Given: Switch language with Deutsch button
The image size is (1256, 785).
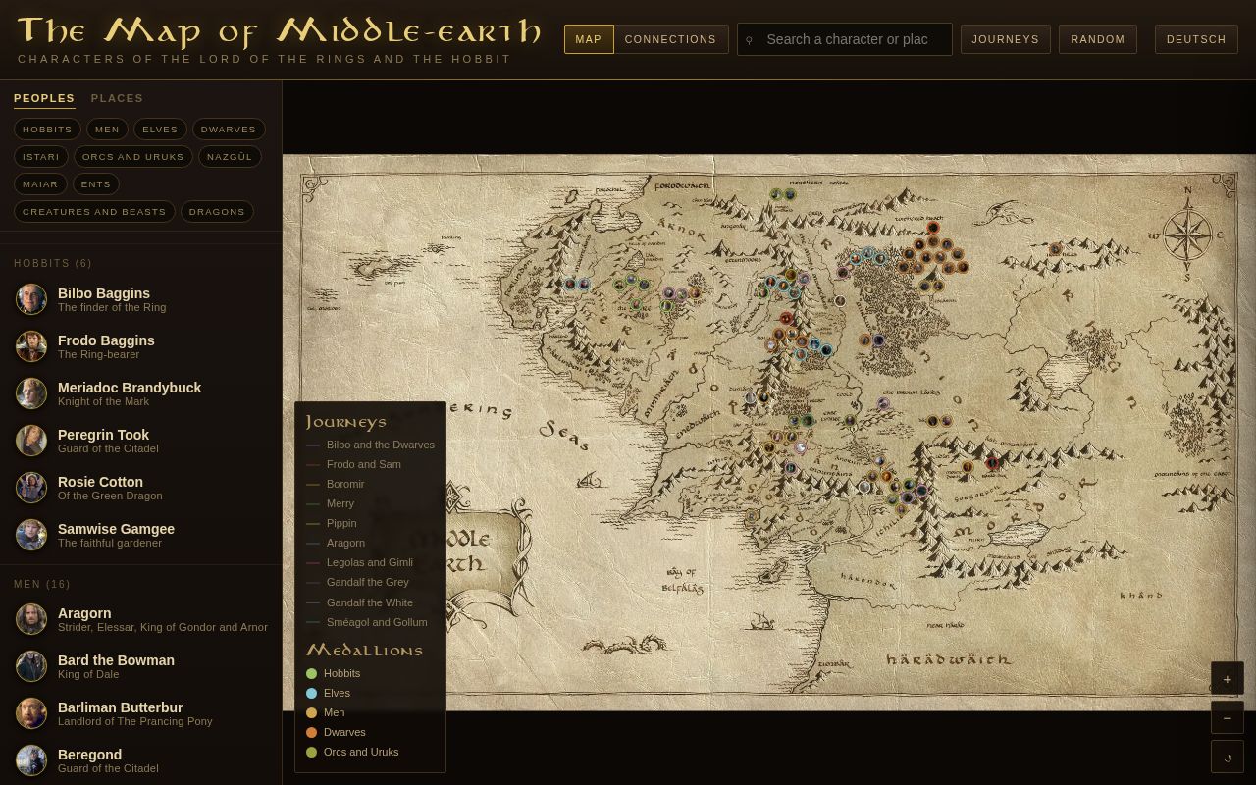Looking at the screenshot, I should click(x=1196, y=39).
